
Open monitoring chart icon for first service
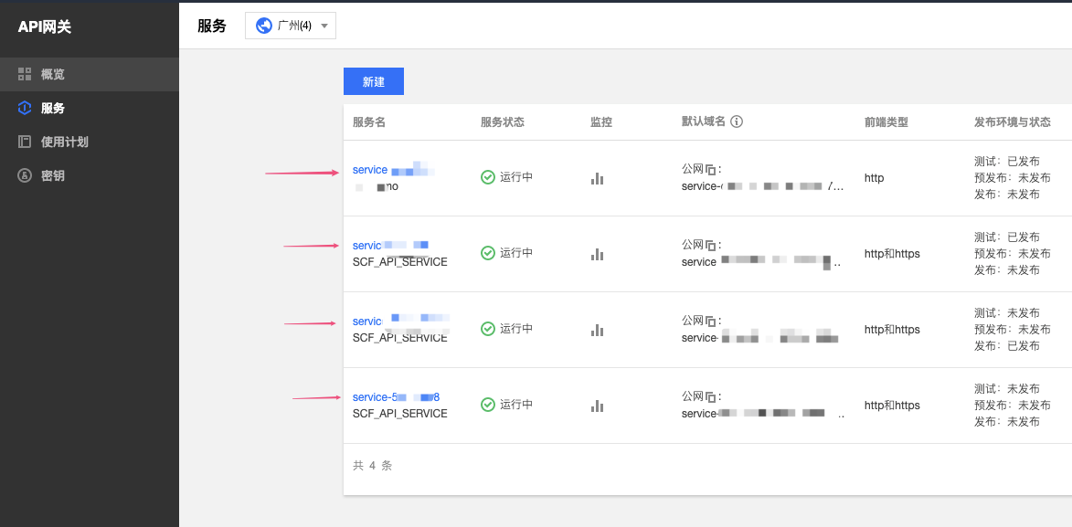pyautogui.click(x=597, y=178)
